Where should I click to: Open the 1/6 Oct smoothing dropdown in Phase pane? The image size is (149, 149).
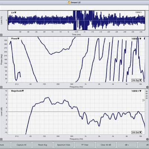tap(137, 80)
